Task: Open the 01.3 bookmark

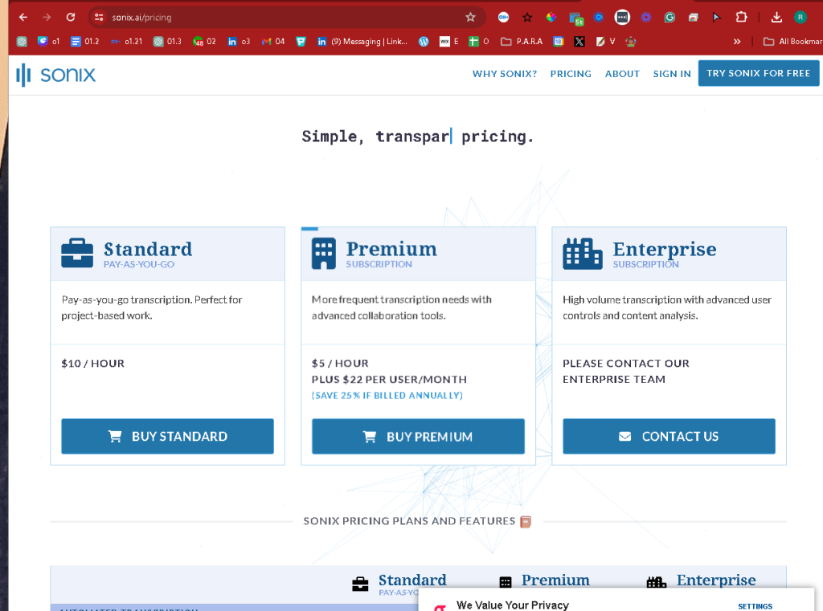Action: [x=167, y=42]
